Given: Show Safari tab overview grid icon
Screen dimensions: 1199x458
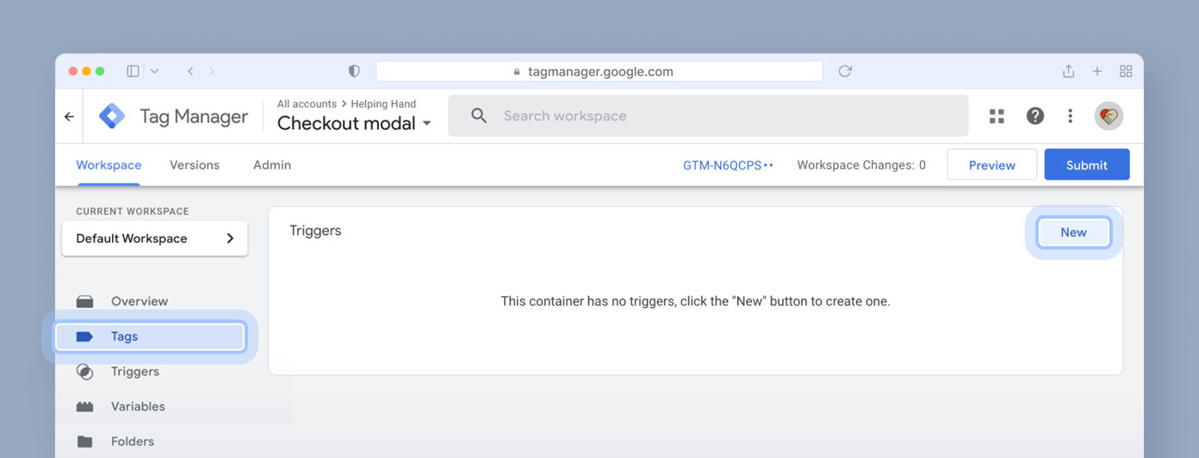Looking at the screenshot, I should click(1126, 71).
